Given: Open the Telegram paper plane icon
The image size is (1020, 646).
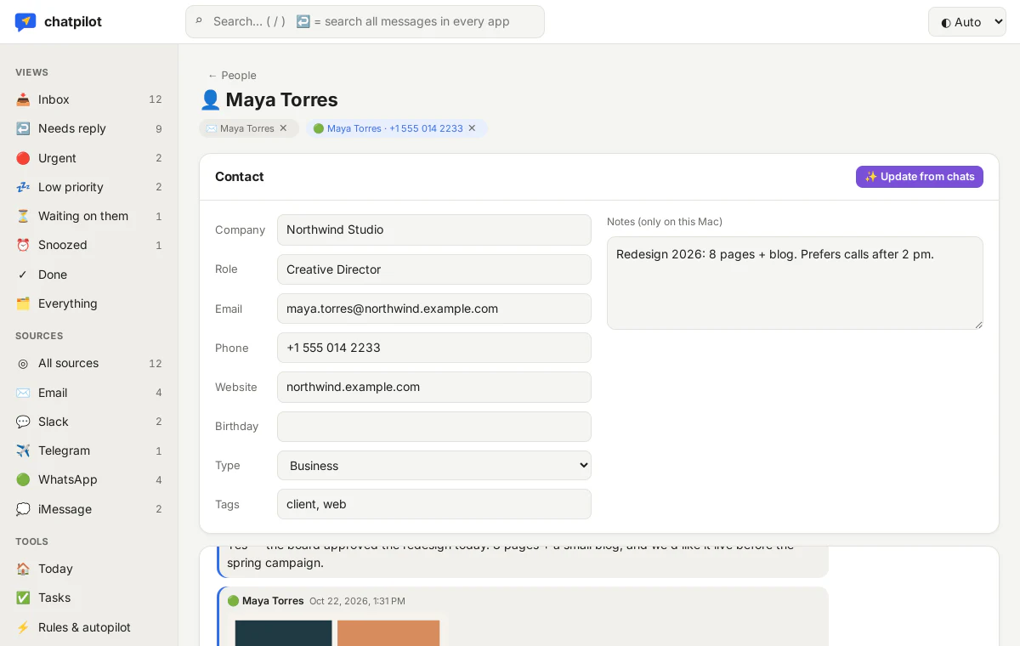Looking at the screenshot, I should (23, 450).
